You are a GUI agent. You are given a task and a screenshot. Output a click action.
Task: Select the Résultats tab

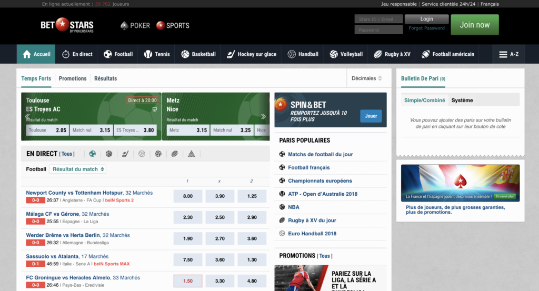(105, 78)
